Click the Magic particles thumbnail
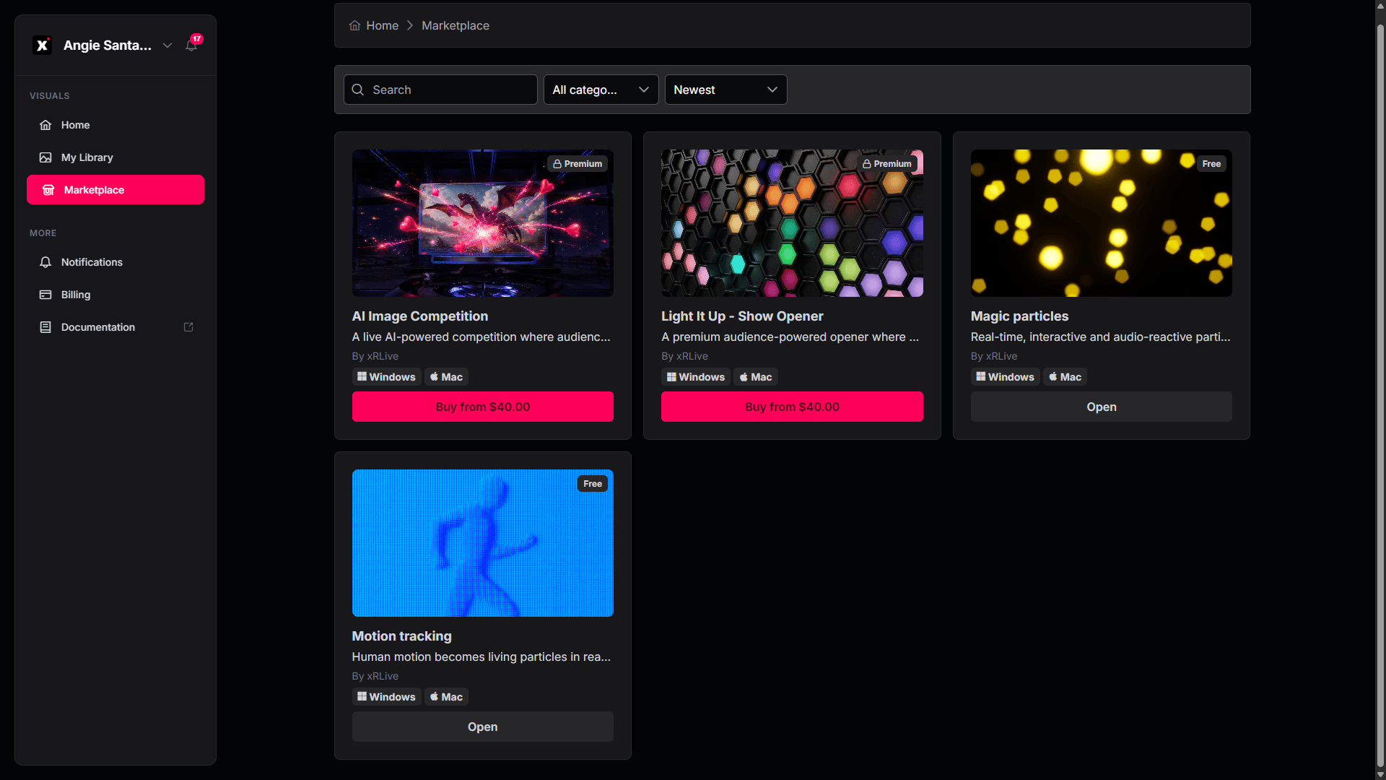This screenshot has width=1386, height=780. [1101, 223]
